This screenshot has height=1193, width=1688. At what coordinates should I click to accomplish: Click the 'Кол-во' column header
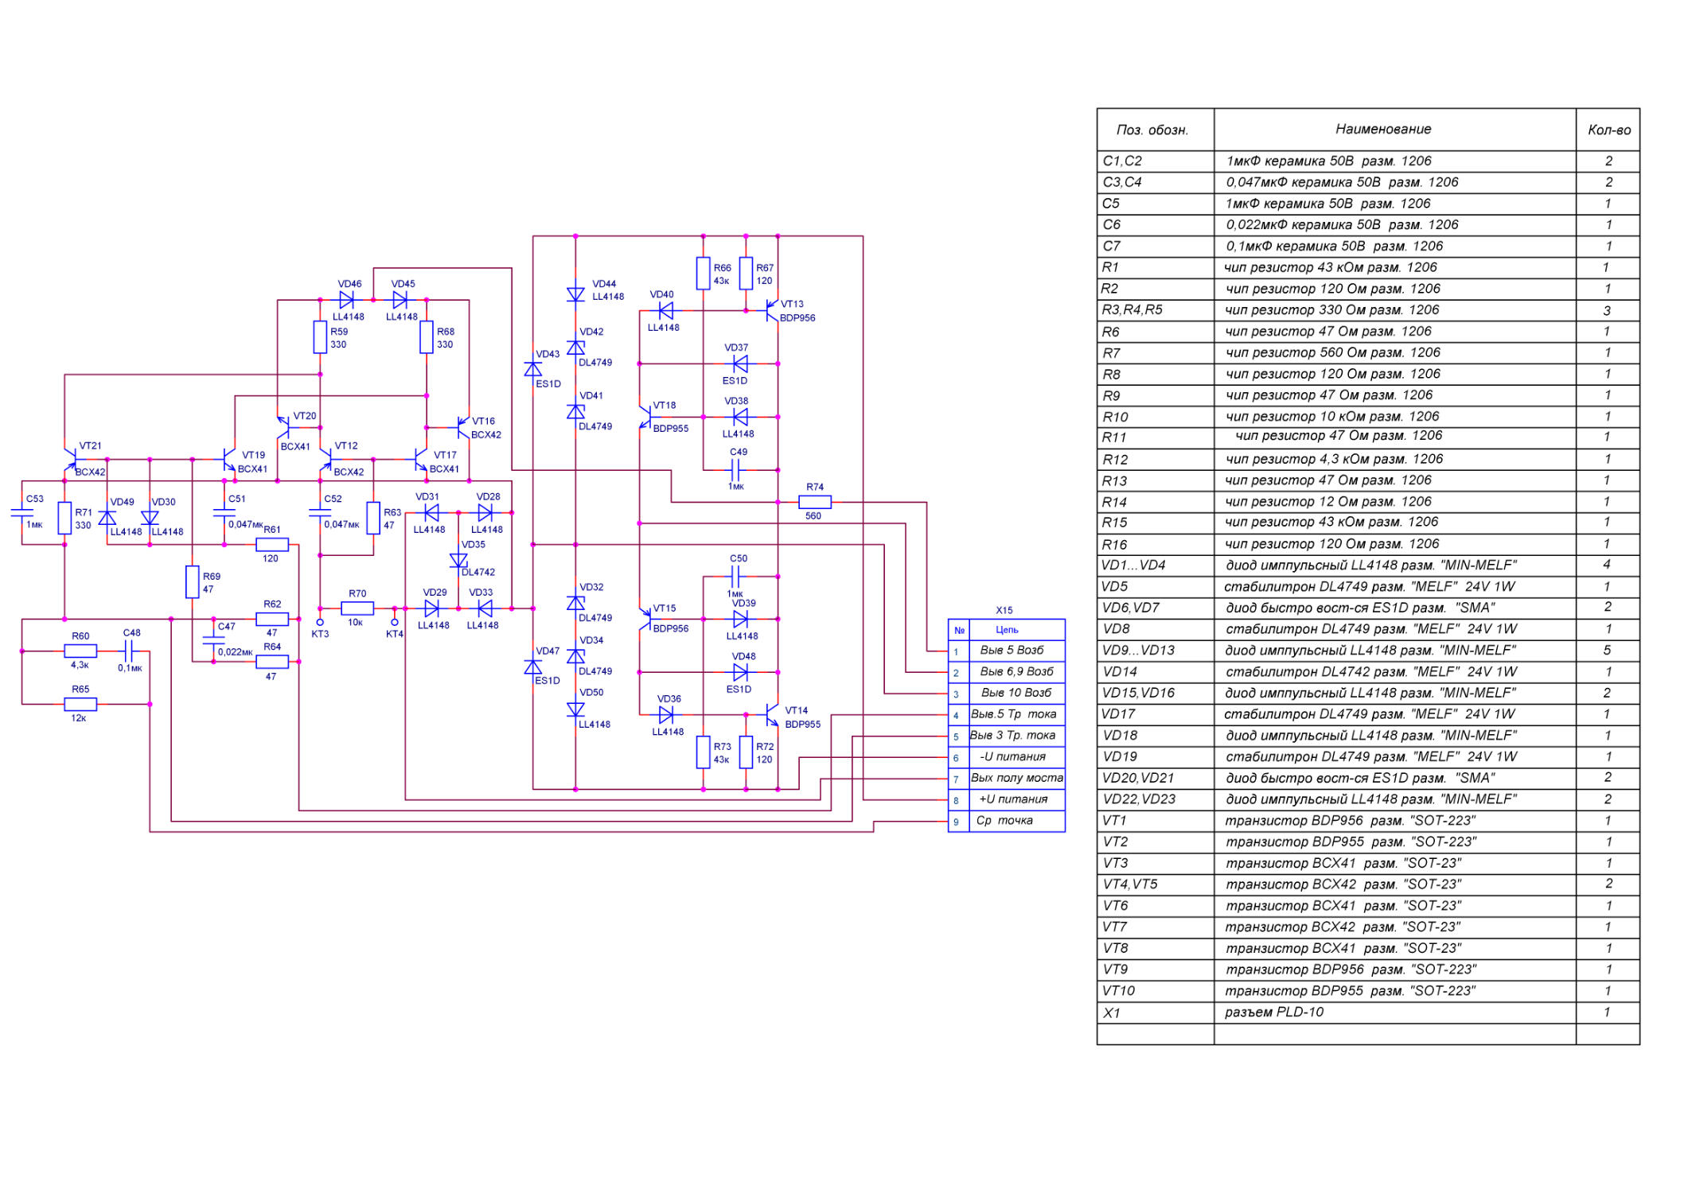[x=1608, y=130]
